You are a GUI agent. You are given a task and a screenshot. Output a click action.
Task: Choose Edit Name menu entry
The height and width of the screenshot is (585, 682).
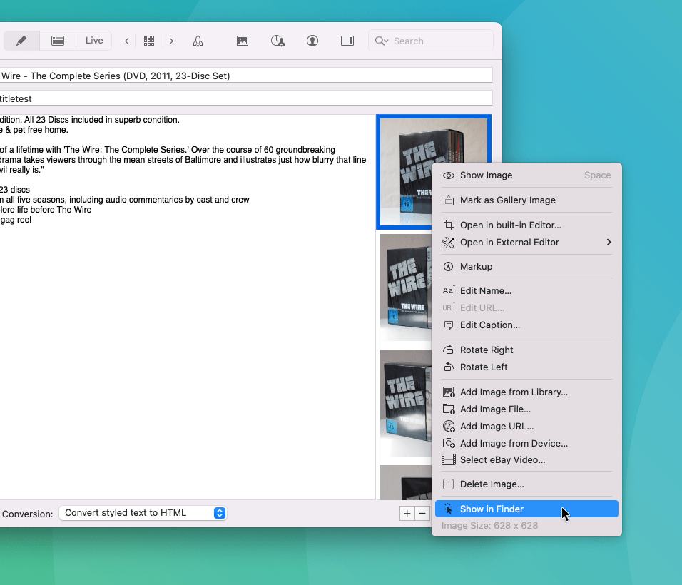point(526,290)
